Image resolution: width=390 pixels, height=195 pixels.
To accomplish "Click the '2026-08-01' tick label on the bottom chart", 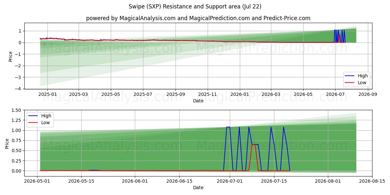I will (x=328, y=181).
